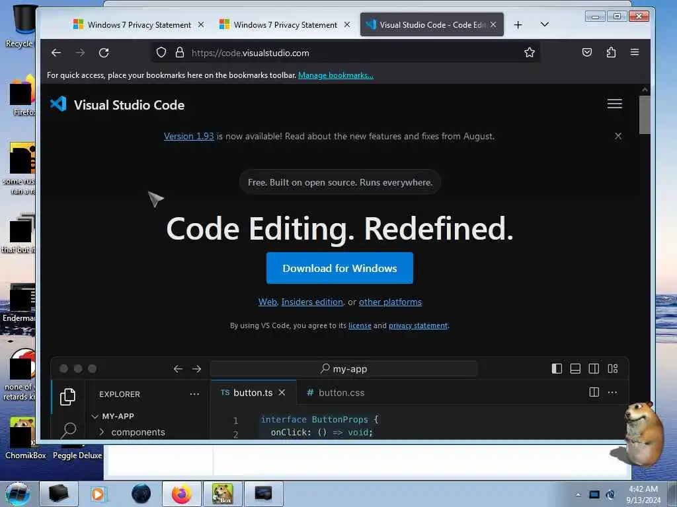Image resolution: width=677 pixels, height=507 pixels.
Task: Open a new browser tab with plus
Action: pyautogui.click(x=518, y=25)
